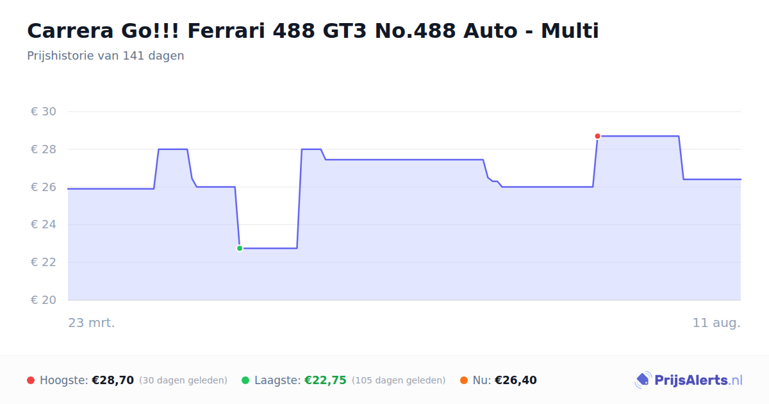The width and height of the screenshot is (769, 404).
Task: Click the PrijsAlerts price tag logo icon
Action: pyautogui.click(x=643, y=380)
